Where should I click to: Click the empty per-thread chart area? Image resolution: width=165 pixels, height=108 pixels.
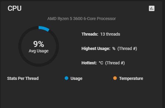81,95
